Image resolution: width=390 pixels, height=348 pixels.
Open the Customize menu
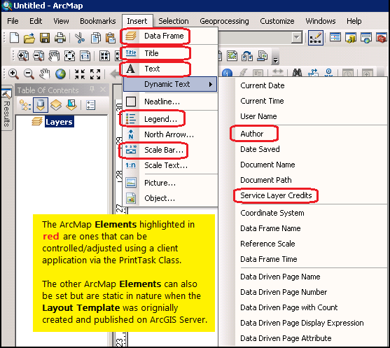tap(277, 21)
